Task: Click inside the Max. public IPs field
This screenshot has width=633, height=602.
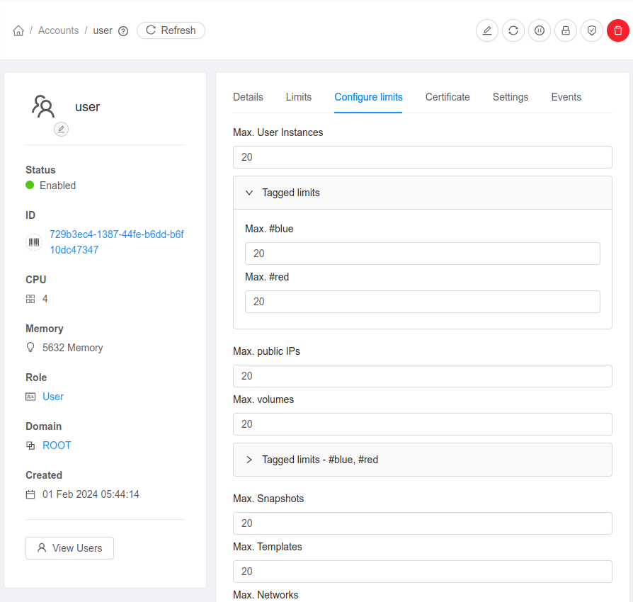Action: tap(422, 376)
